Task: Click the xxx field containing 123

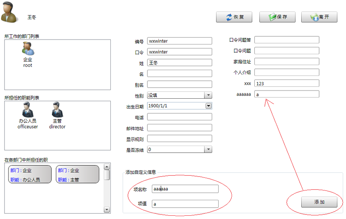Action: pyautogui.click(x=287, y=83)
